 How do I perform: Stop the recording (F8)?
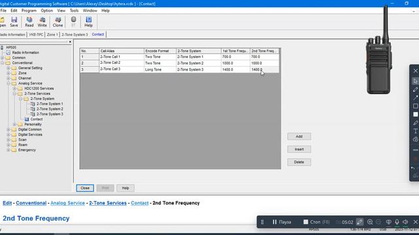316,222
